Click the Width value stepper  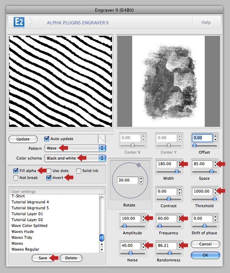coord(179,164)
